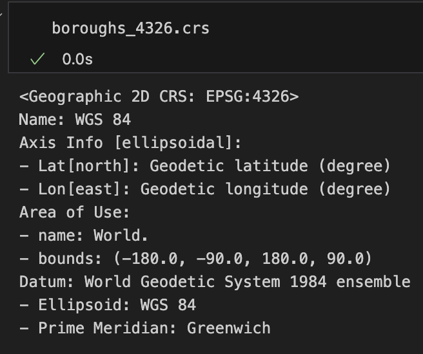Screen dimensions: 423x354
Task: Click the 'Area of Use:' output line
Action: tap(75, 212)
